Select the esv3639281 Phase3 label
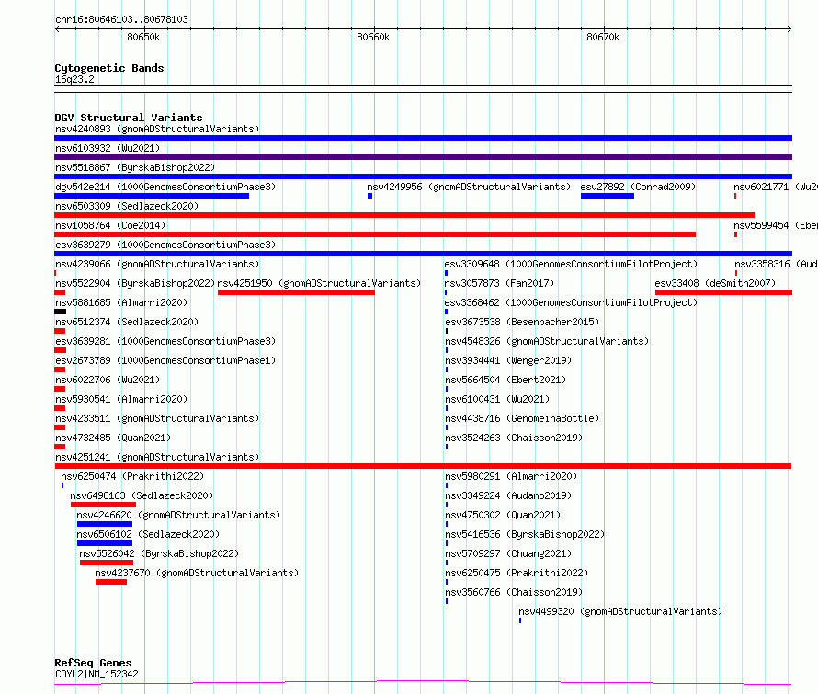818x694 pixels. [x=165, y=341]
